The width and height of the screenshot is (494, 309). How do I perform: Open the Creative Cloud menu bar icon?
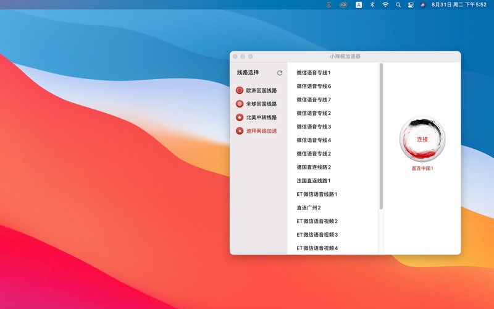343,5
